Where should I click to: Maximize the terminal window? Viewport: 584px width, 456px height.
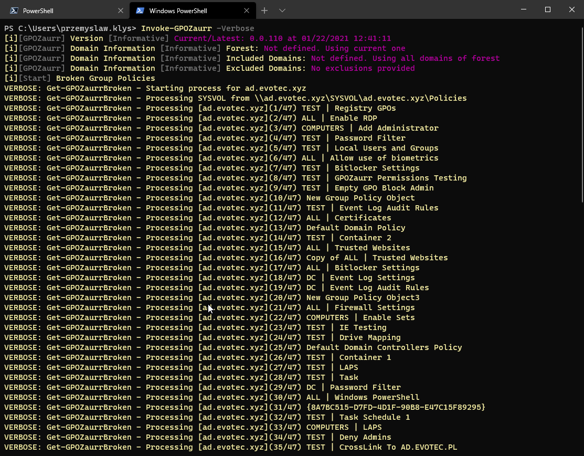[547, 9]
